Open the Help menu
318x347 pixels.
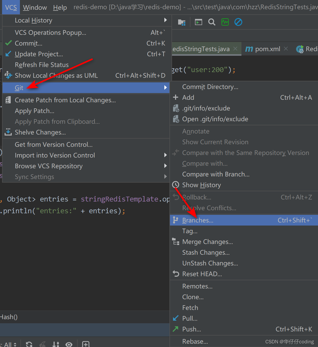(x=60, y=7)
